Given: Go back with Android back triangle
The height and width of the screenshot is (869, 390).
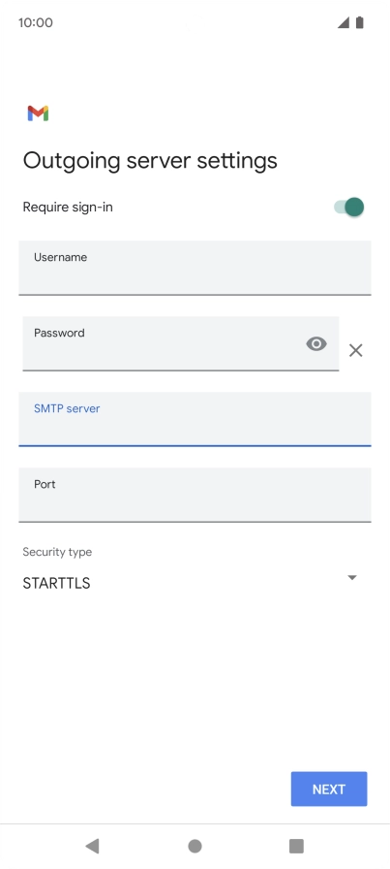Looking at the screenshot, I should tap(92, 846).
